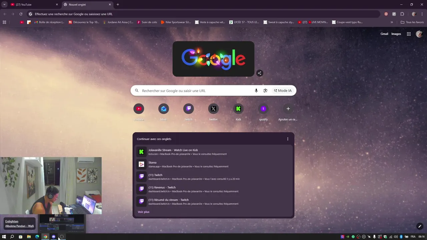
Task: Reload the current page
Action: tap(21, 14)
